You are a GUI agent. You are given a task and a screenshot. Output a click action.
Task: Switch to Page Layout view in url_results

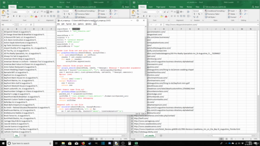coord(226,139)
